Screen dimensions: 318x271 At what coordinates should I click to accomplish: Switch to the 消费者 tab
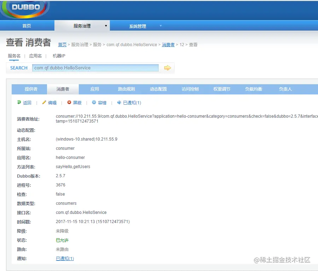[63, 89]
